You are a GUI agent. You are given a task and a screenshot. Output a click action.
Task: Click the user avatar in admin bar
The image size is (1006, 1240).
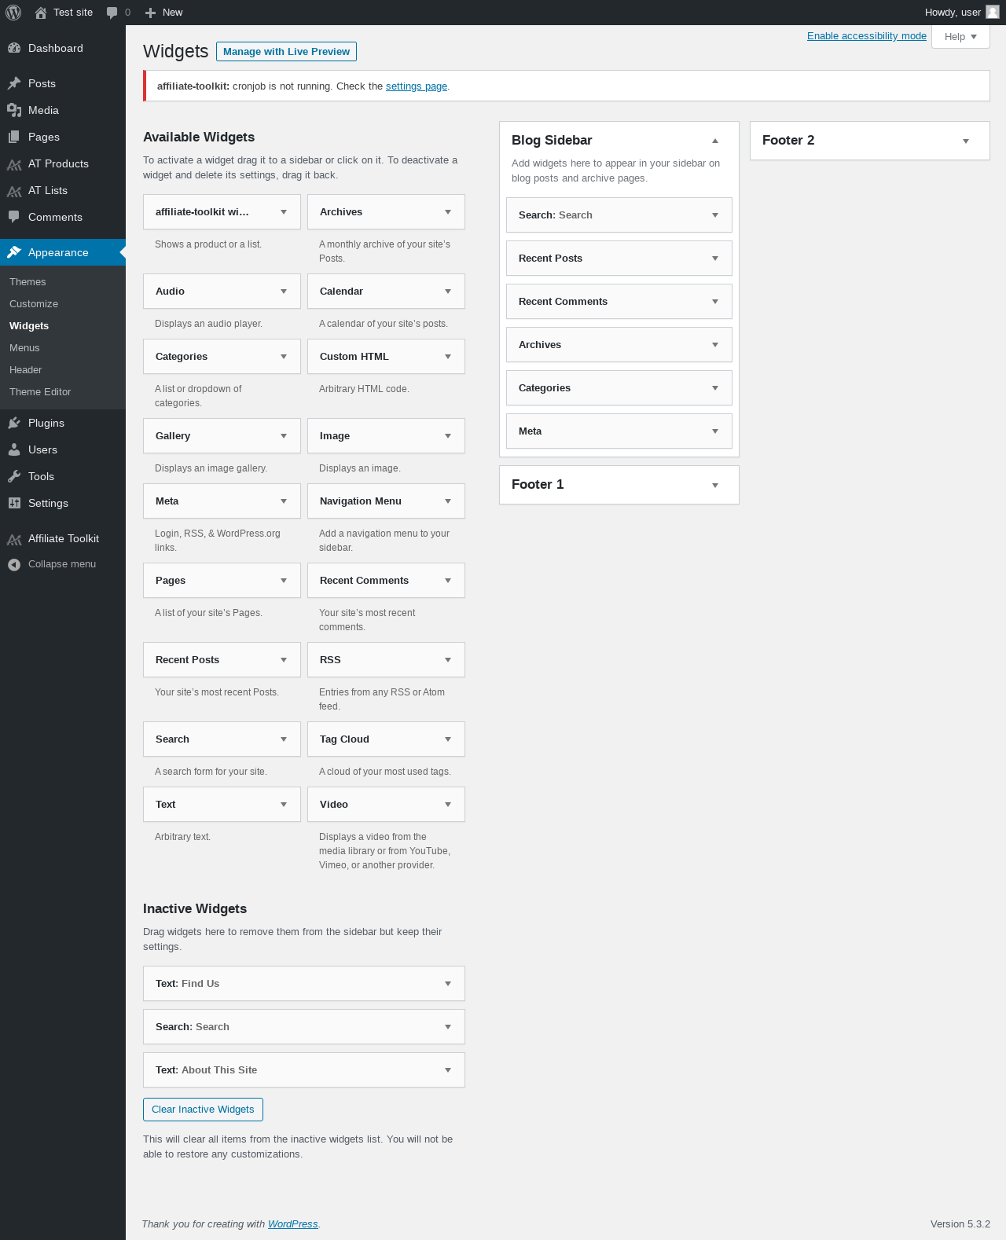coord(993,12)
